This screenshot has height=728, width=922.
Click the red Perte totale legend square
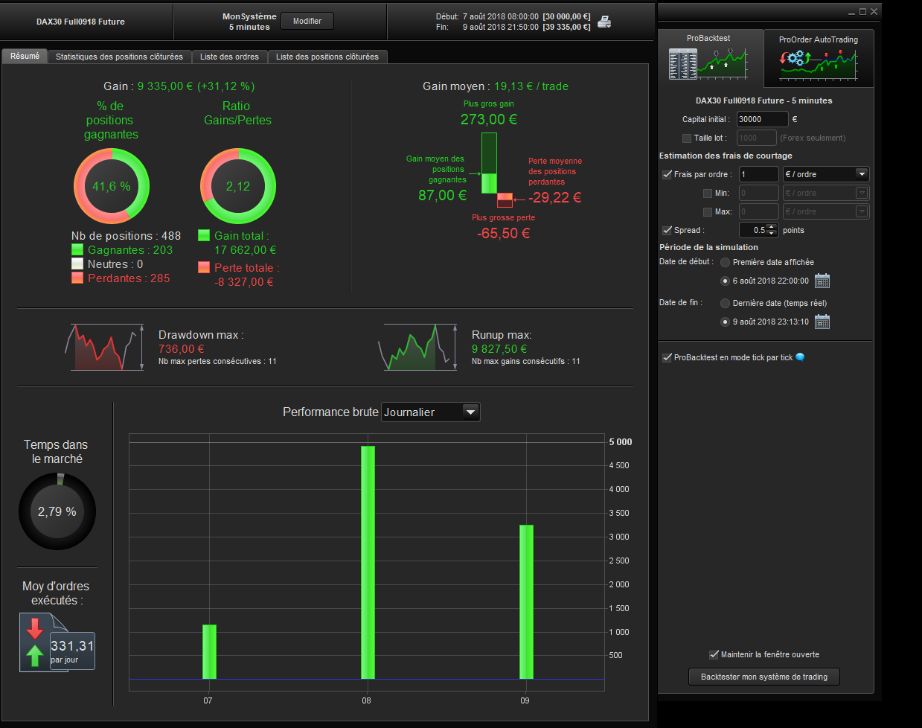click(x=204, y=267)
